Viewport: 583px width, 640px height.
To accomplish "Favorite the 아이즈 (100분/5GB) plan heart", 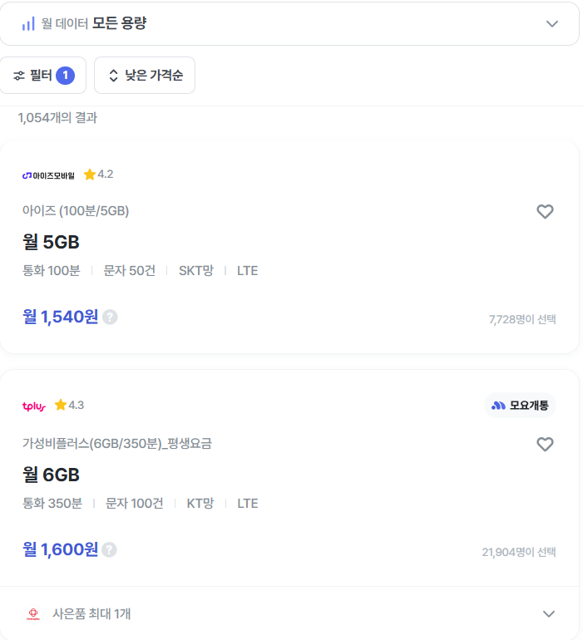I will pyautogui.click(x=545, y=212).
